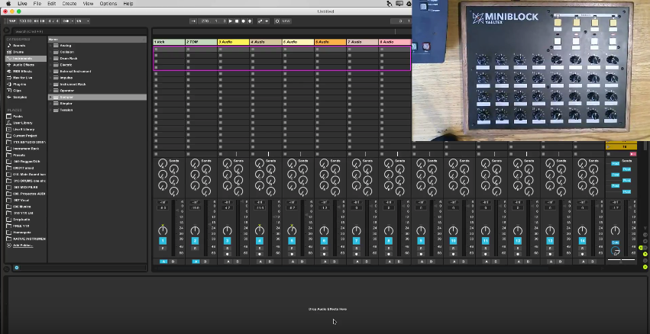Screen dimensions: 650x334
Task: Click the master Solo button
Action: point(616,242)
